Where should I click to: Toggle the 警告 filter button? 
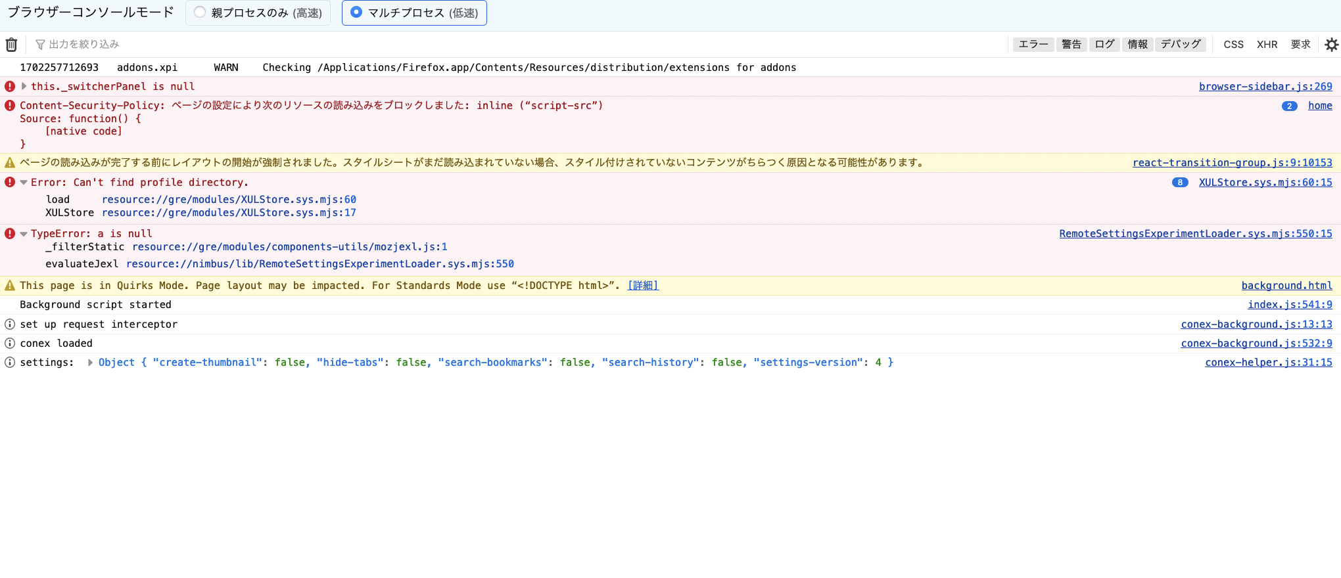pos(1071,45)
